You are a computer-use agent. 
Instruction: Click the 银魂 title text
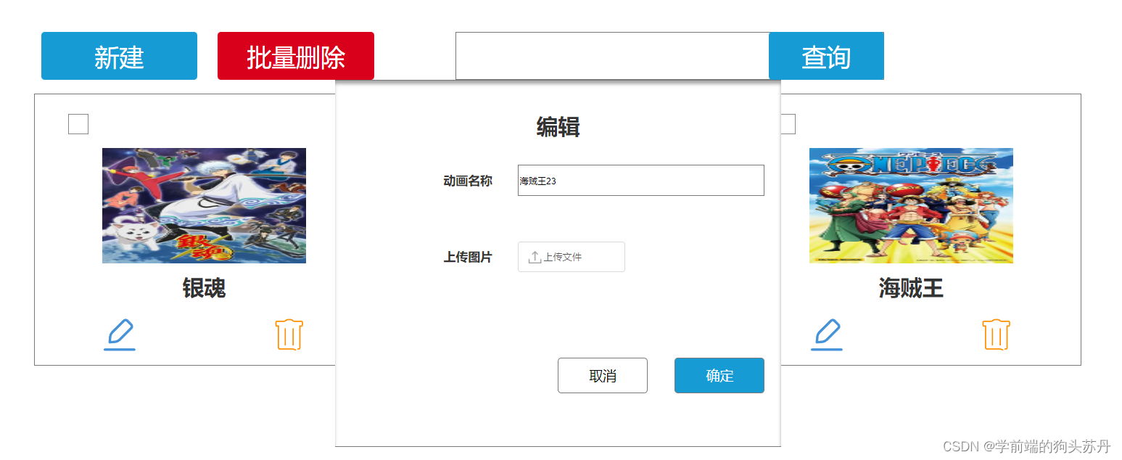204,288
